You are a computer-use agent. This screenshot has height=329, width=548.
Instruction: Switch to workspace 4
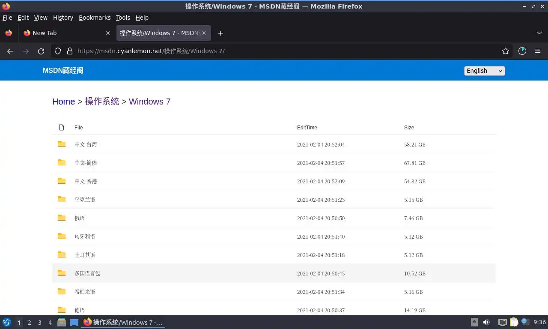click(x=50, y=323)
